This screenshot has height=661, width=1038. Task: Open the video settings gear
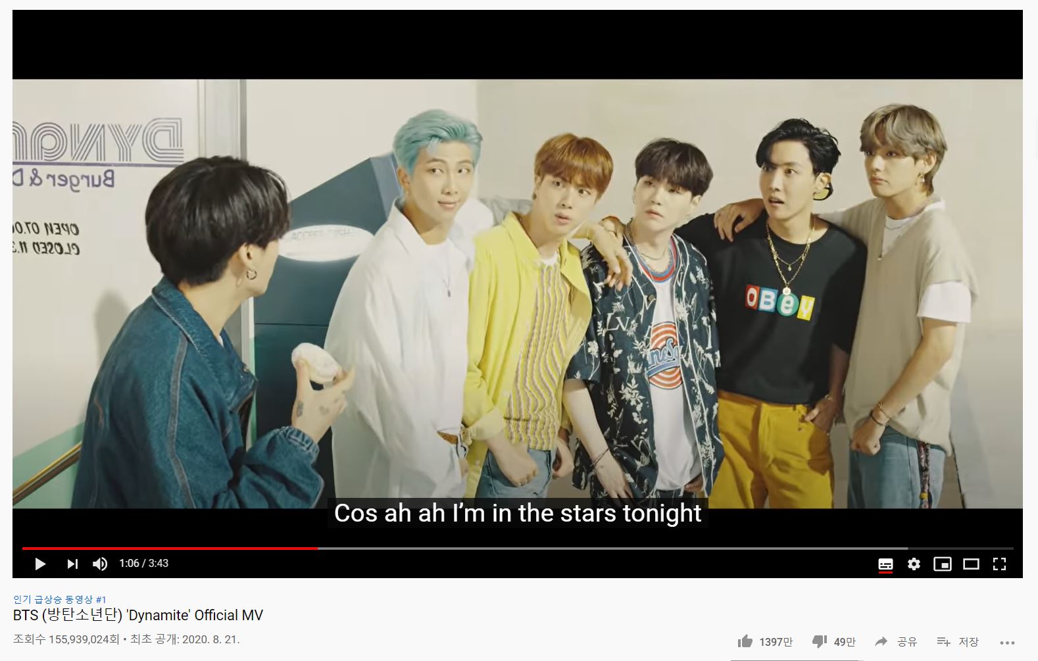[914, 564]
